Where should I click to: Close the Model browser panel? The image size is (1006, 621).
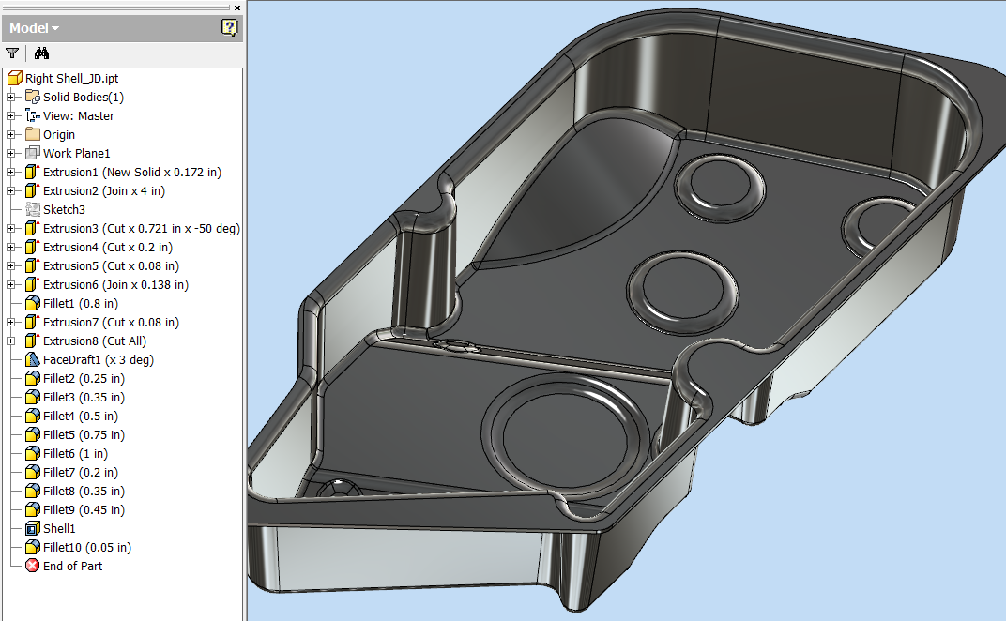coord(237,8)
